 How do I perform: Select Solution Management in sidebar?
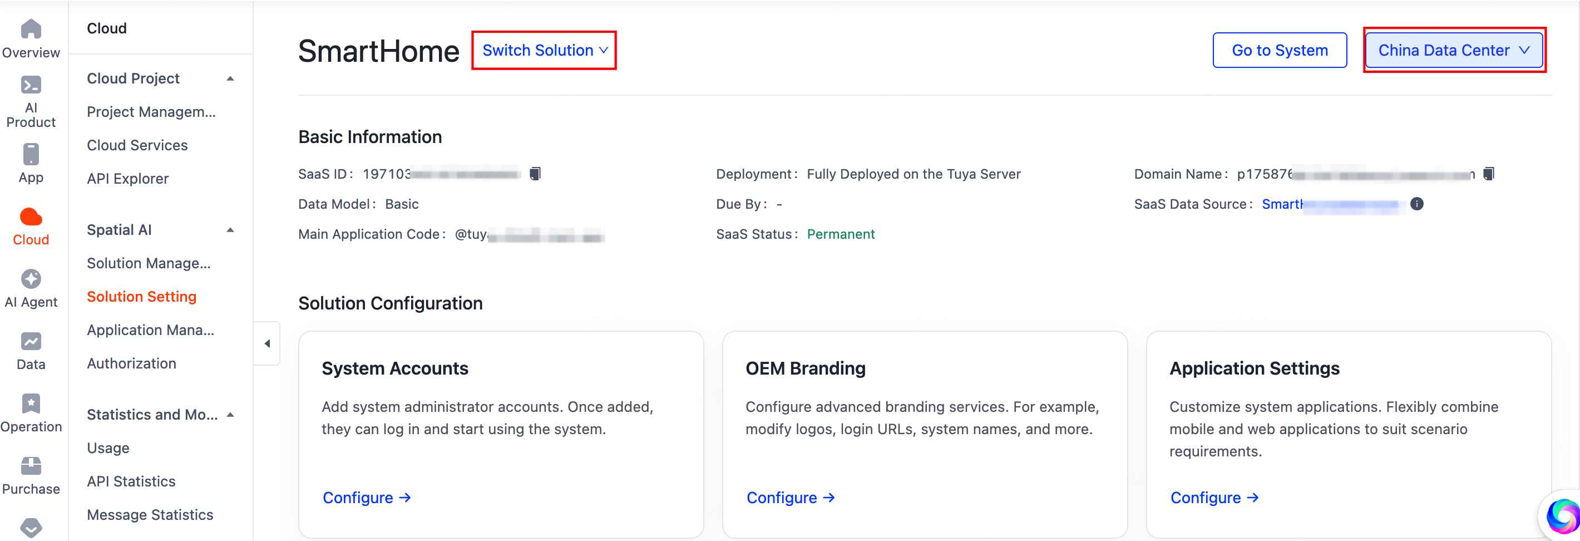pyautogui.click(x=149, y=263)
